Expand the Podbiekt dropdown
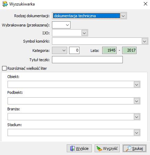The width and height of the screenshot is (150, 155). tap(137, 101)
